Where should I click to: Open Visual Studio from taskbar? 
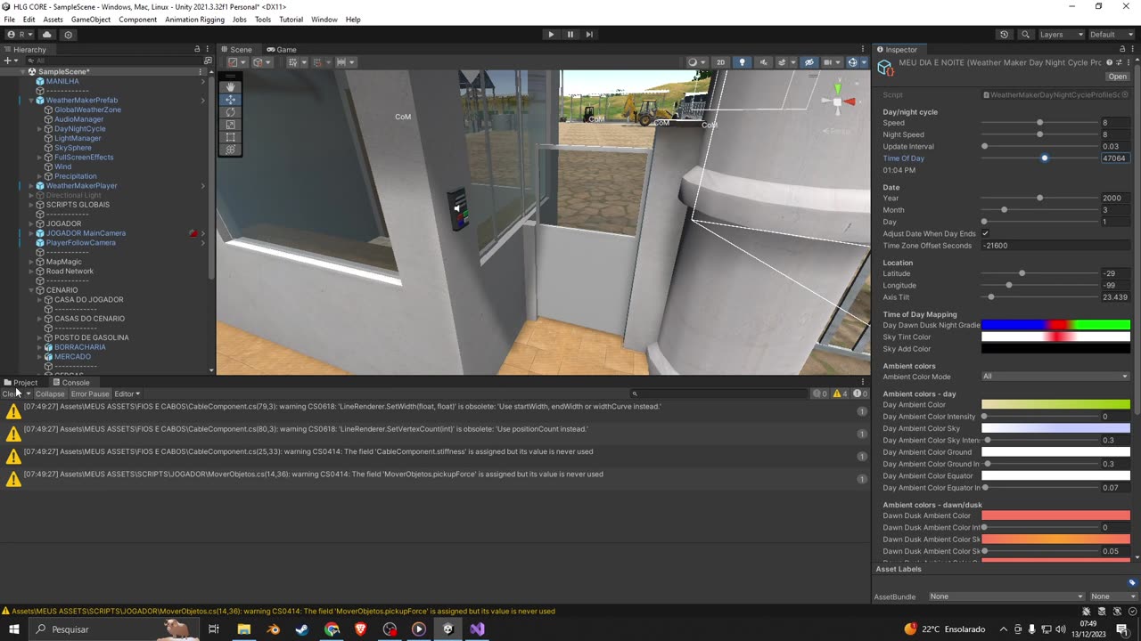477,629
